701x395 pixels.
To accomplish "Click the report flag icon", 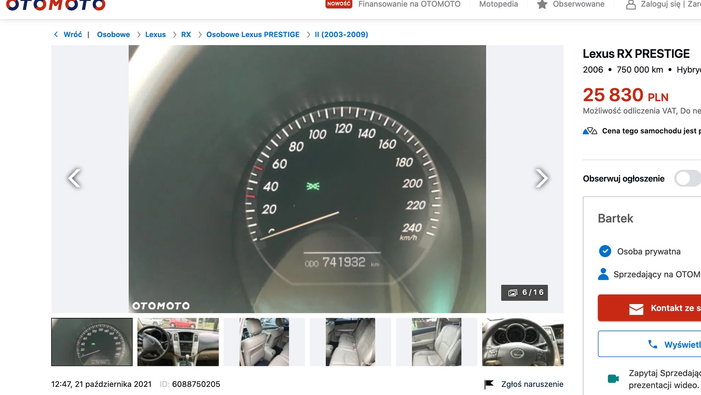I will (489, 384).
